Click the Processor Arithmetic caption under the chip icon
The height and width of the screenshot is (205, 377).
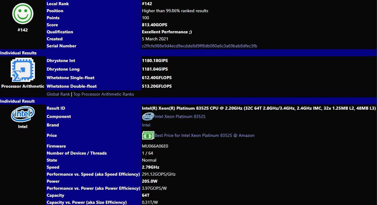[x=23, y=86]
